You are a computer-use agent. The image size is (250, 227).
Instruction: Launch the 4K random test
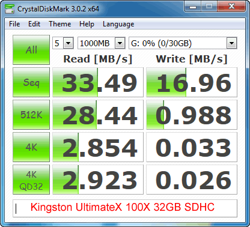(31, 147)
